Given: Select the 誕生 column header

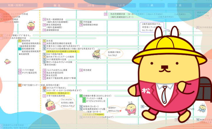Looking at the screenshot, I should pyautogui.click(x=59, y=5).
